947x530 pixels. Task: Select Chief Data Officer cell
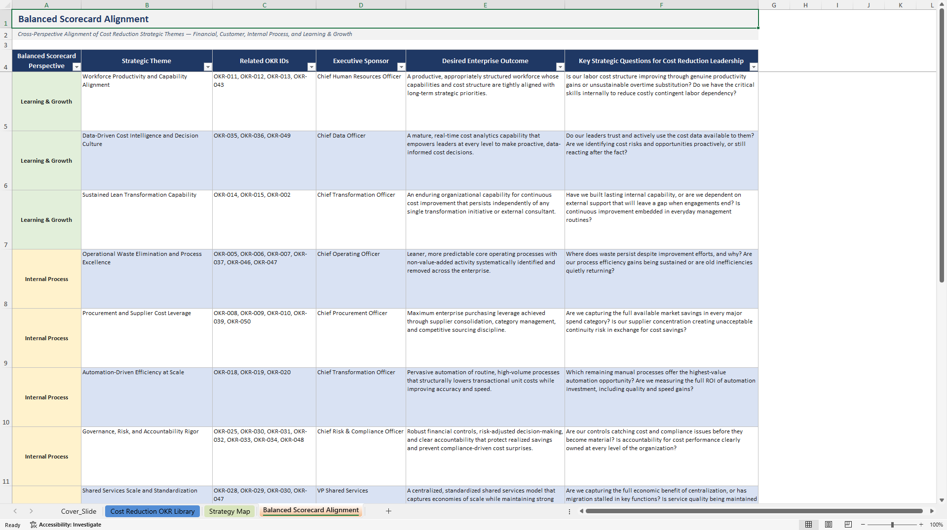pos(361,161)
